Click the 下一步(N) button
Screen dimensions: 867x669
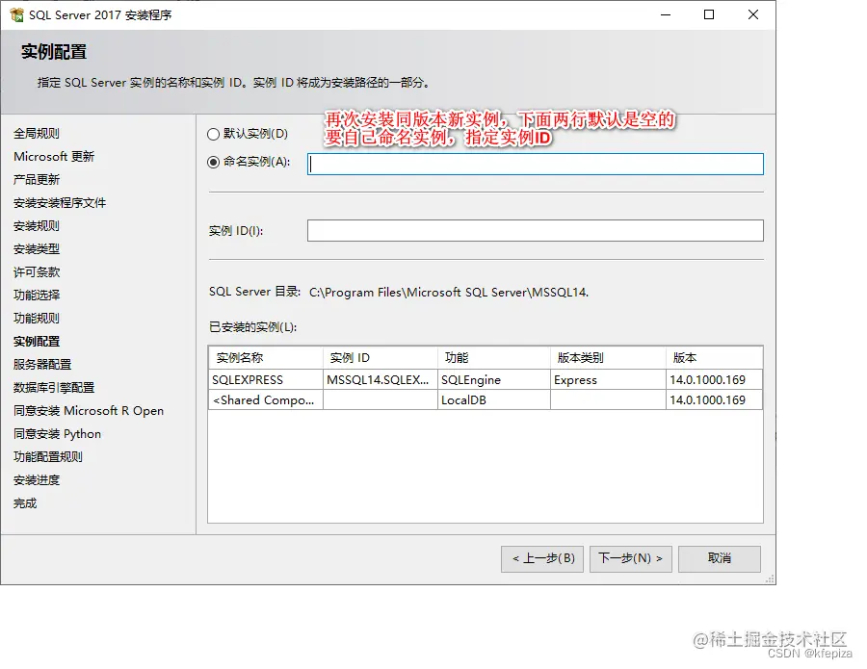630,558
